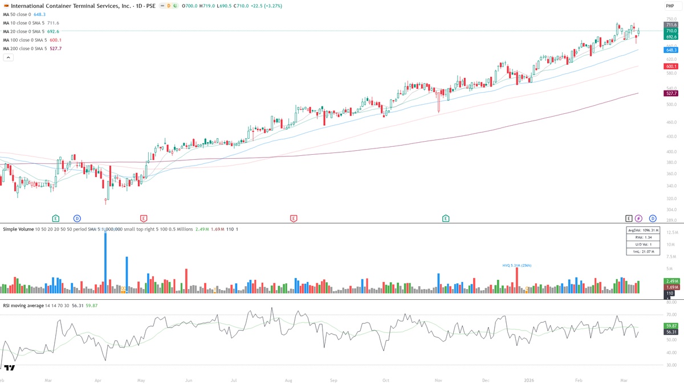
Task: Click the orange D data status badge
Action: tap(168, 6)
